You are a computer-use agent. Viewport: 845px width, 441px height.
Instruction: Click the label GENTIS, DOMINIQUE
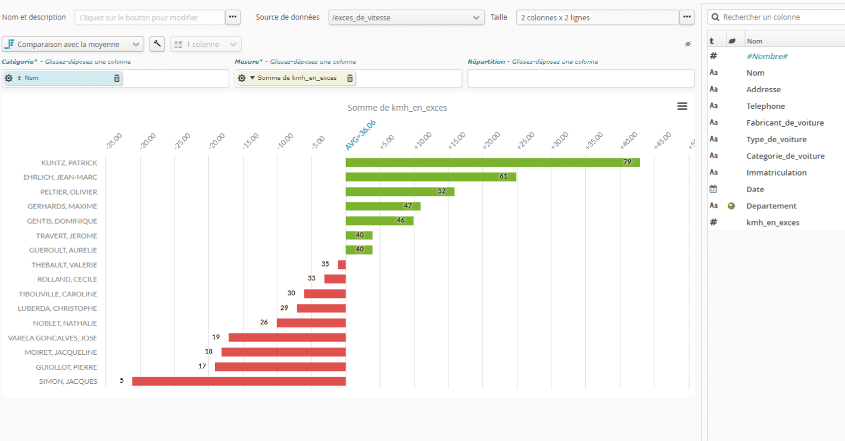(62, 221)
